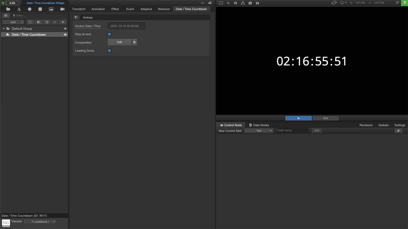
Task: Collapse the Default Group tree arrow
Action: (4, 29)
